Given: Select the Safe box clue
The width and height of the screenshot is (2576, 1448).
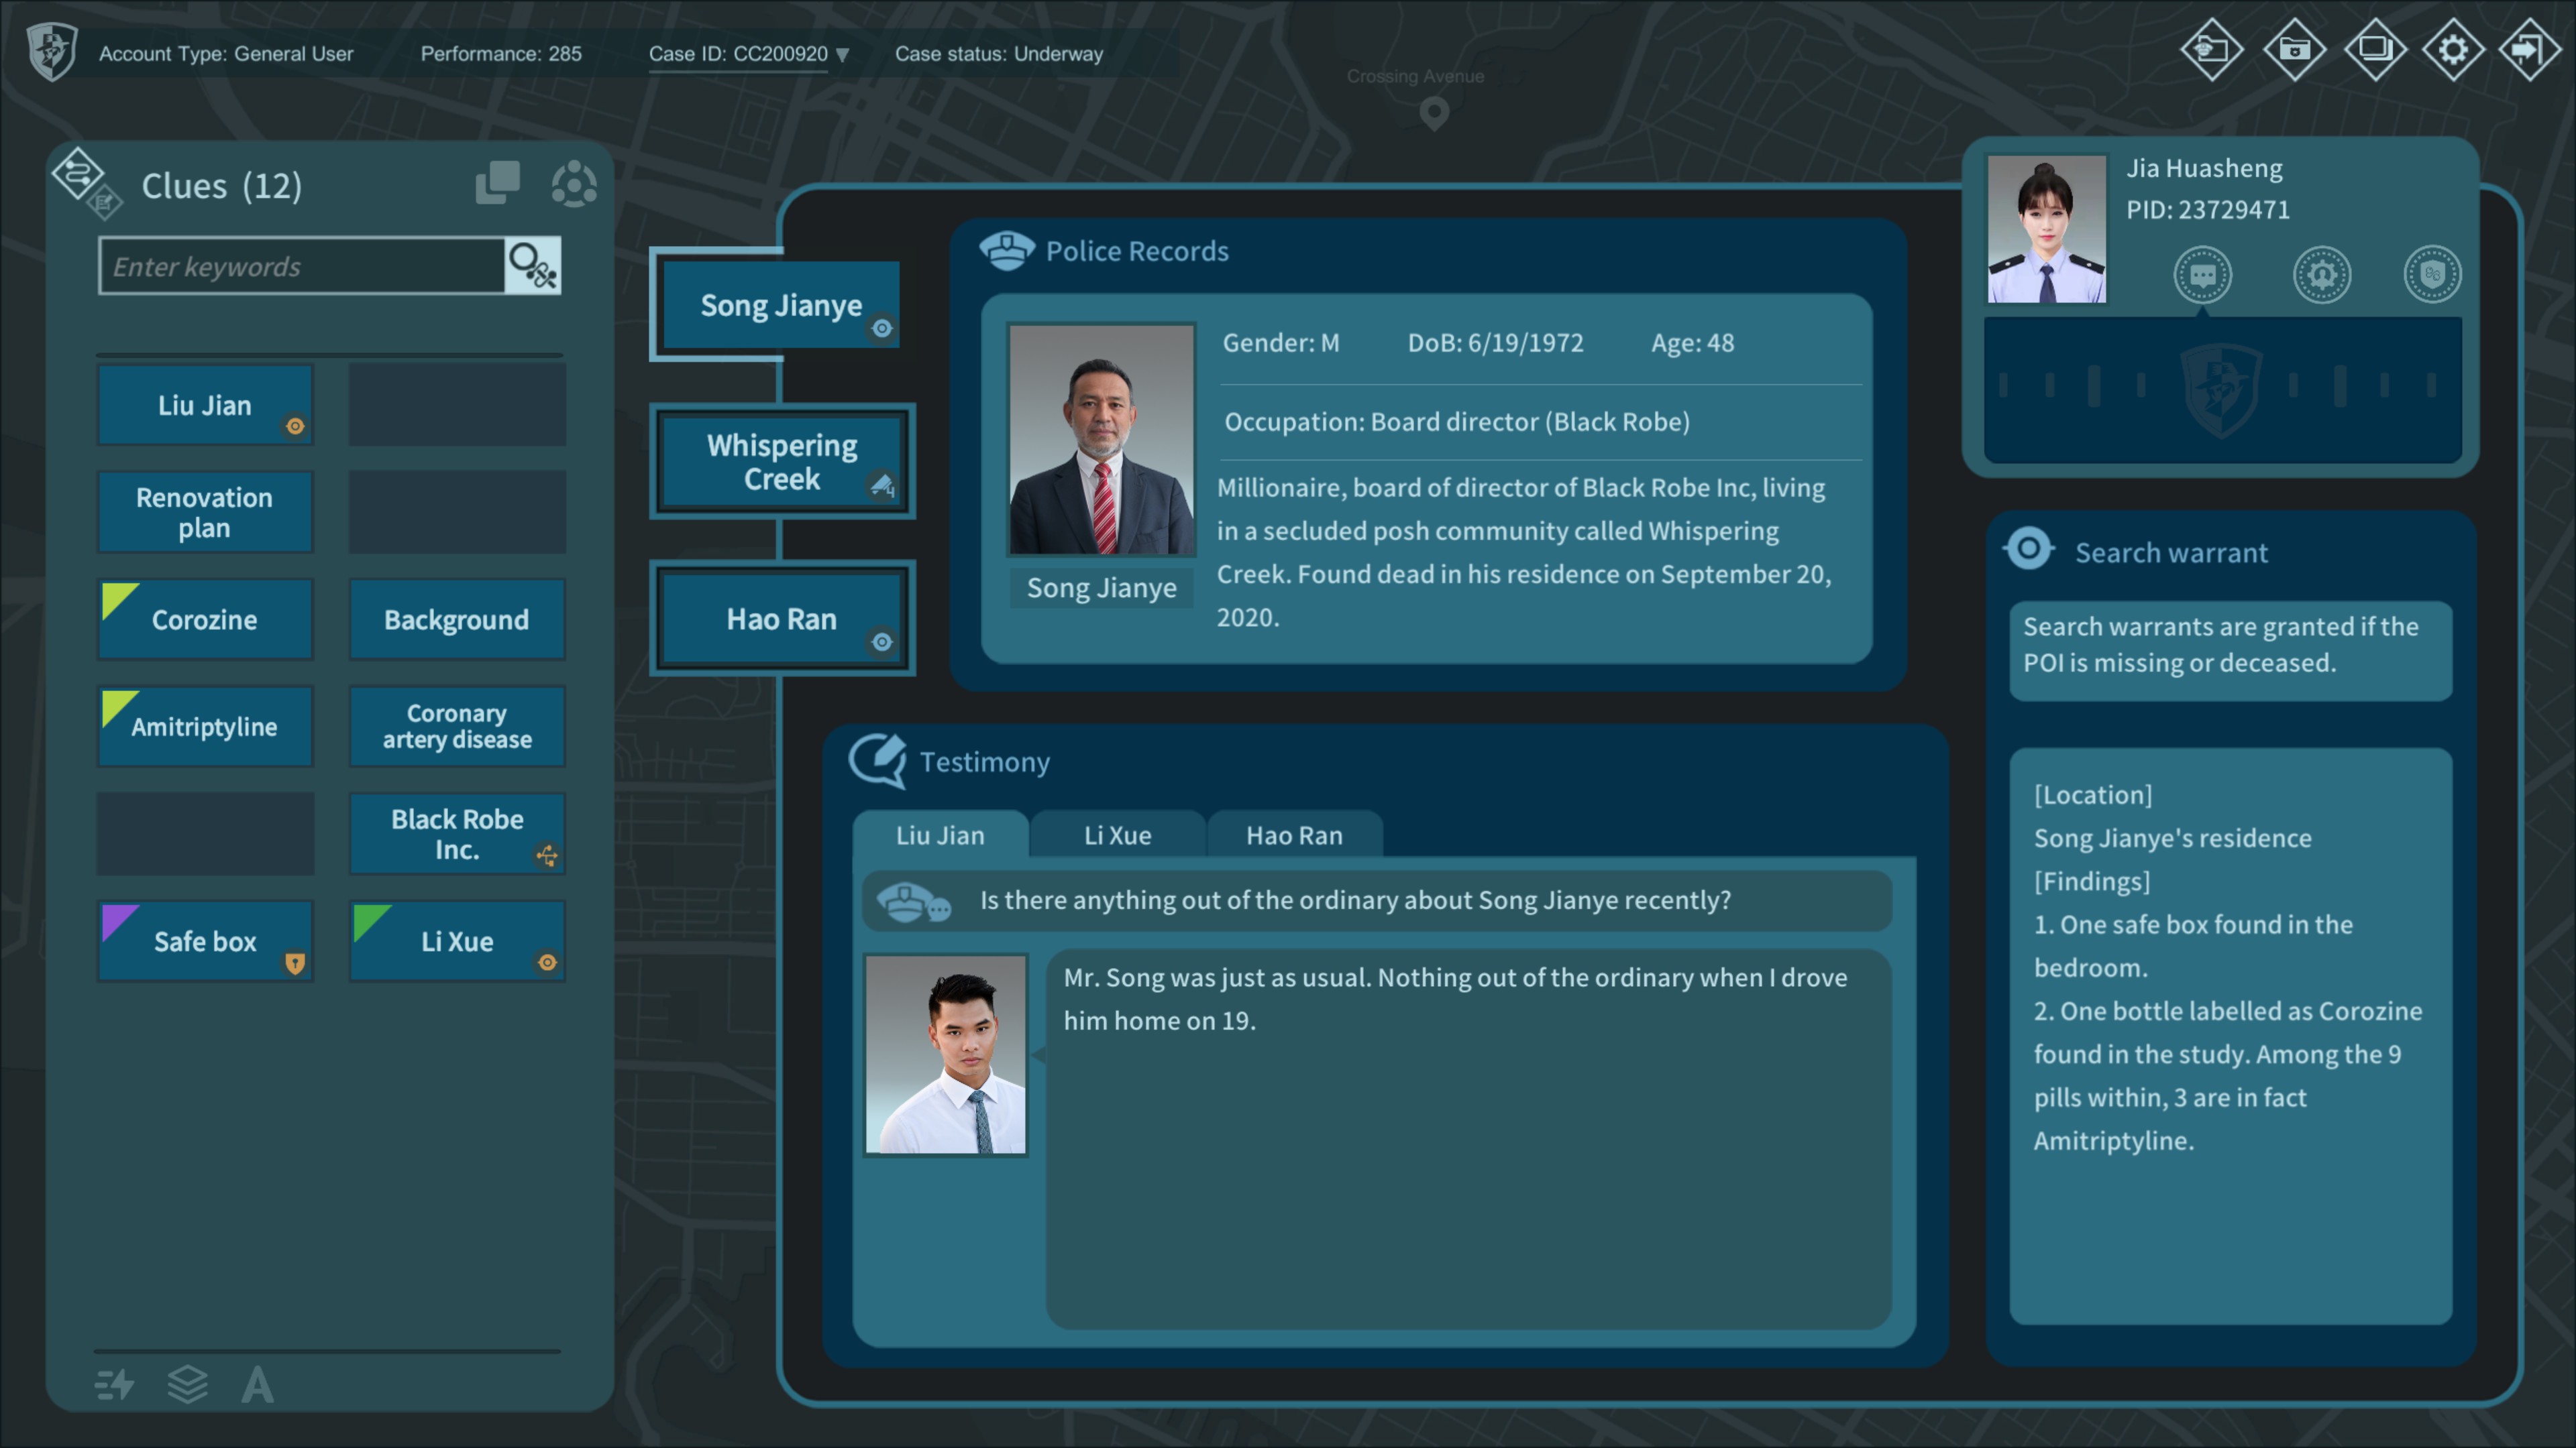Looking at the screenshot, I should tap(205, 941).
